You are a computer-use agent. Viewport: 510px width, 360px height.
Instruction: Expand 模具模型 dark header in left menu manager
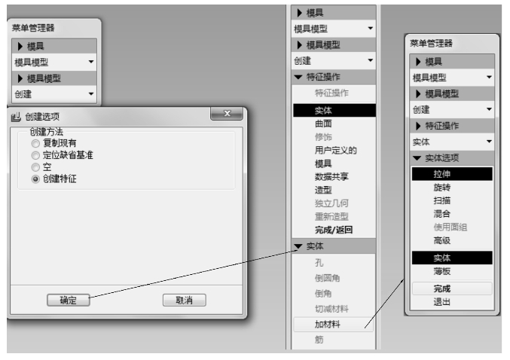tap(54, 78)
